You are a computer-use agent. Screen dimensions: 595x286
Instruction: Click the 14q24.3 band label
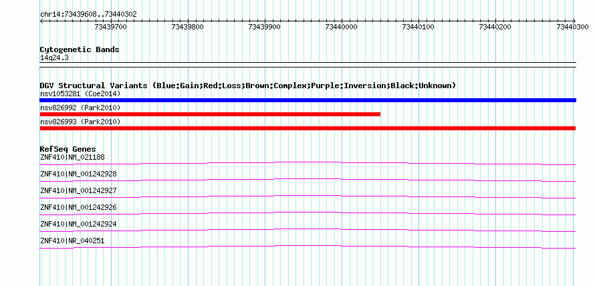click(54, 58)
